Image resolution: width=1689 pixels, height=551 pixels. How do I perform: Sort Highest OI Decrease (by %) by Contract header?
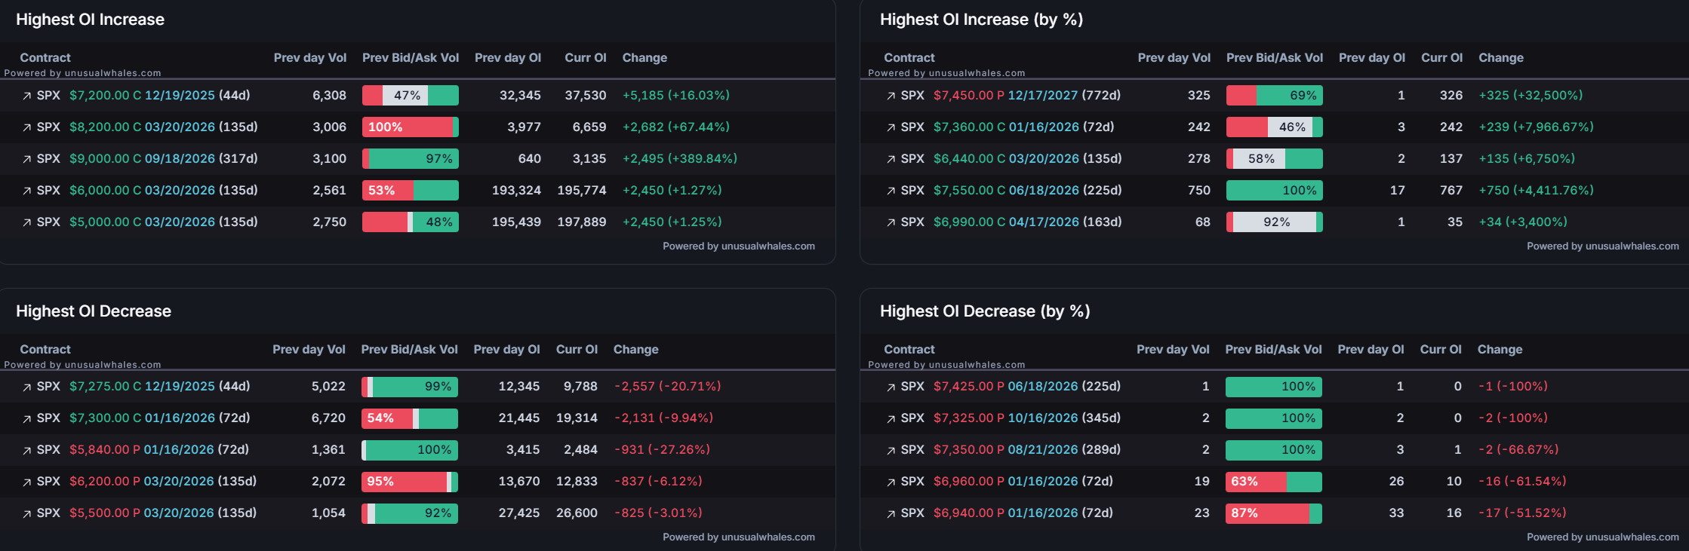coord(909,349)
